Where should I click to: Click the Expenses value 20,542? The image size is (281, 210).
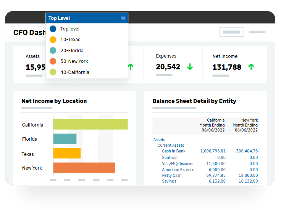[168, 67]
